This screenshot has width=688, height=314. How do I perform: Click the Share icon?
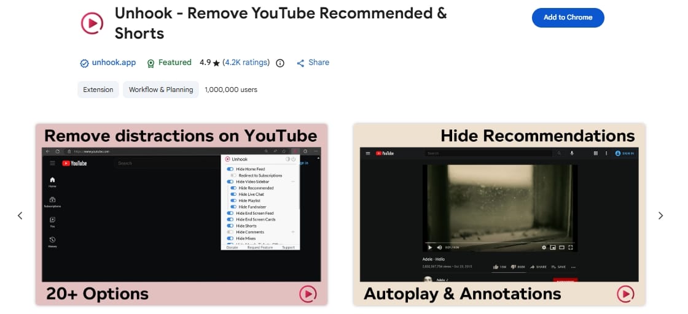(300, 63)
